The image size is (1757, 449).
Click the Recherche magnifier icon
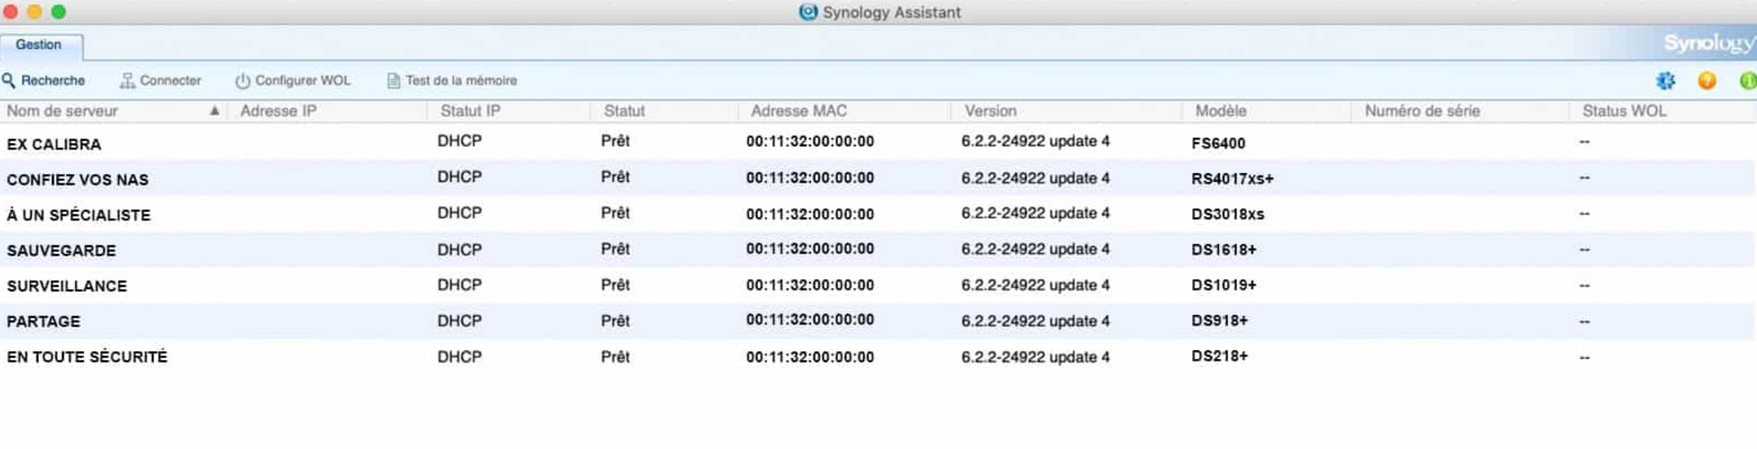pyautogui.click(x=9, y=81)
